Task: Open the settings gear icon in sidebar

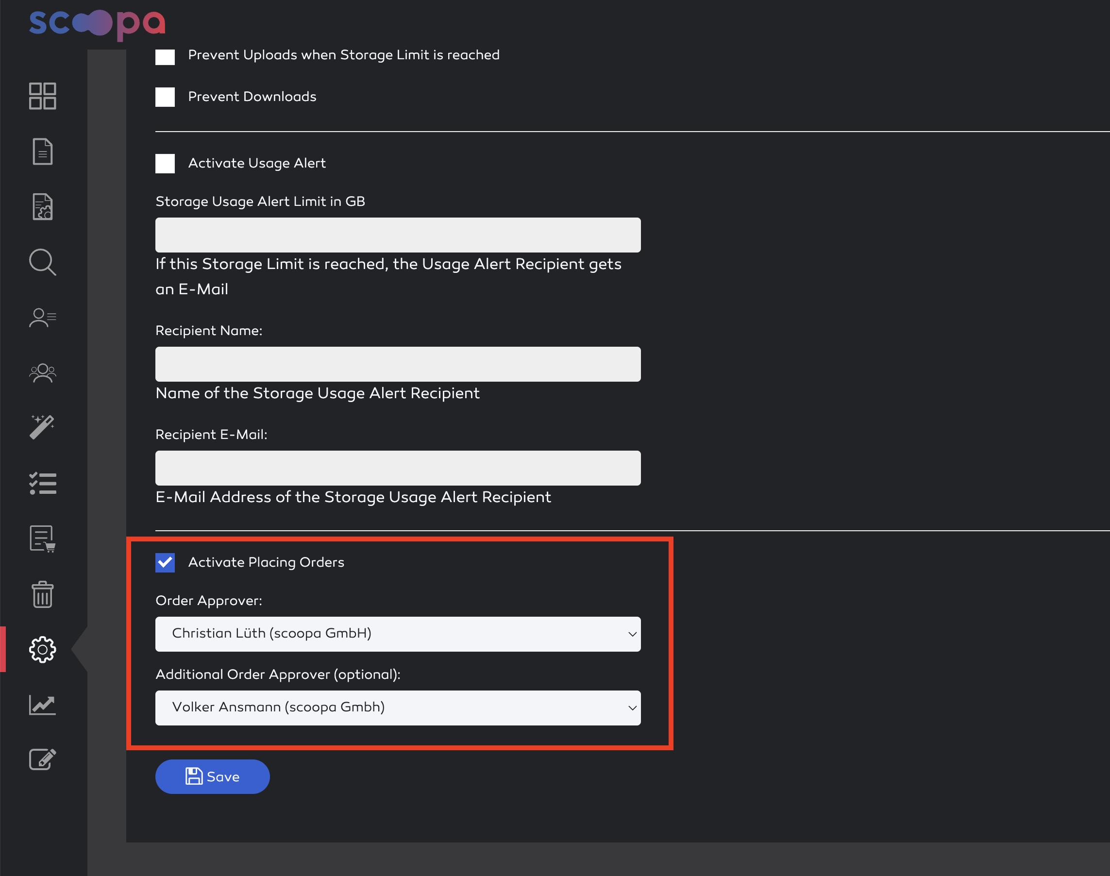Action: (x=43, y=650)
